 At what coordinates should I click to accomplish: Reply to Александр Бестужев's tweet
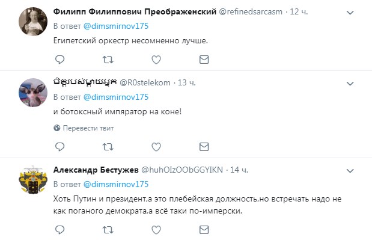(x=59, y=230)
